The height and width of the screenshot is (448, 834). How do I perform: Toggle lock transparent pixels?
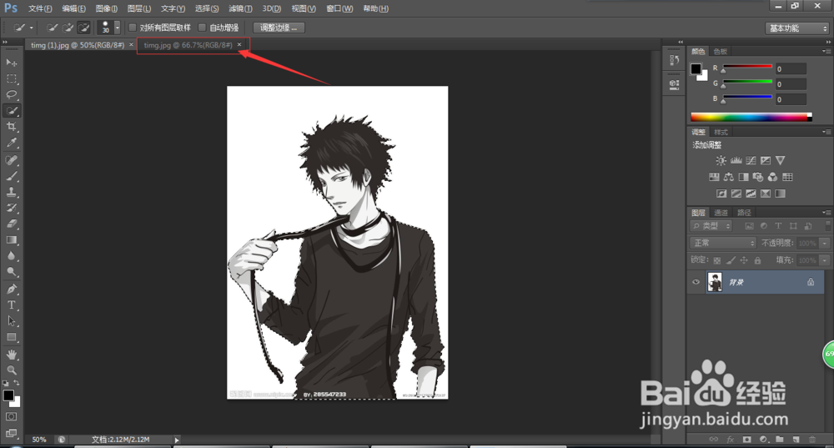(x=717, y=260)
